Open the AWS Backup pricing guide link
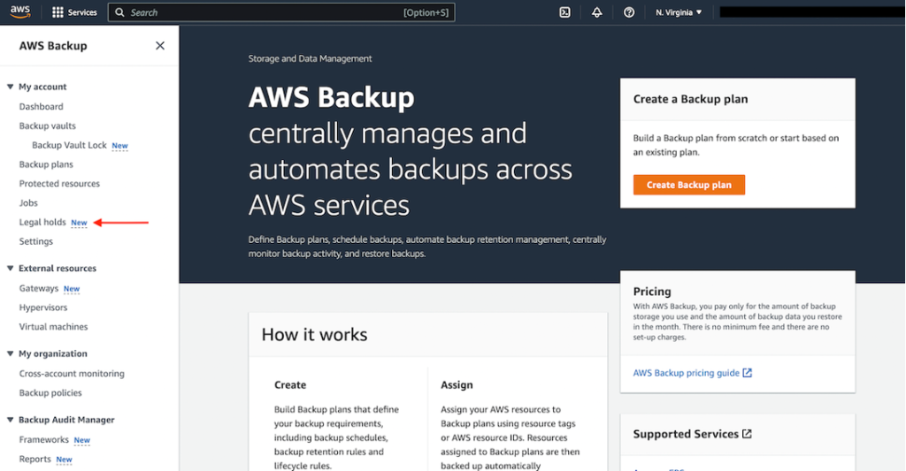Image resolution: width=906 pixels, height=471 pixels. point(686,373)
